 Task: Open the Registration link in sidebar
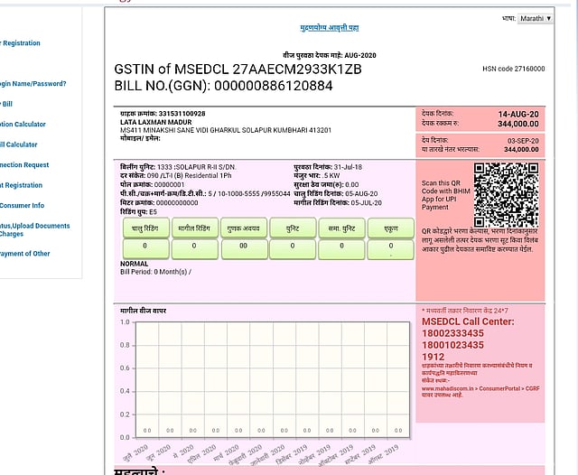click(x=20, y=43)
